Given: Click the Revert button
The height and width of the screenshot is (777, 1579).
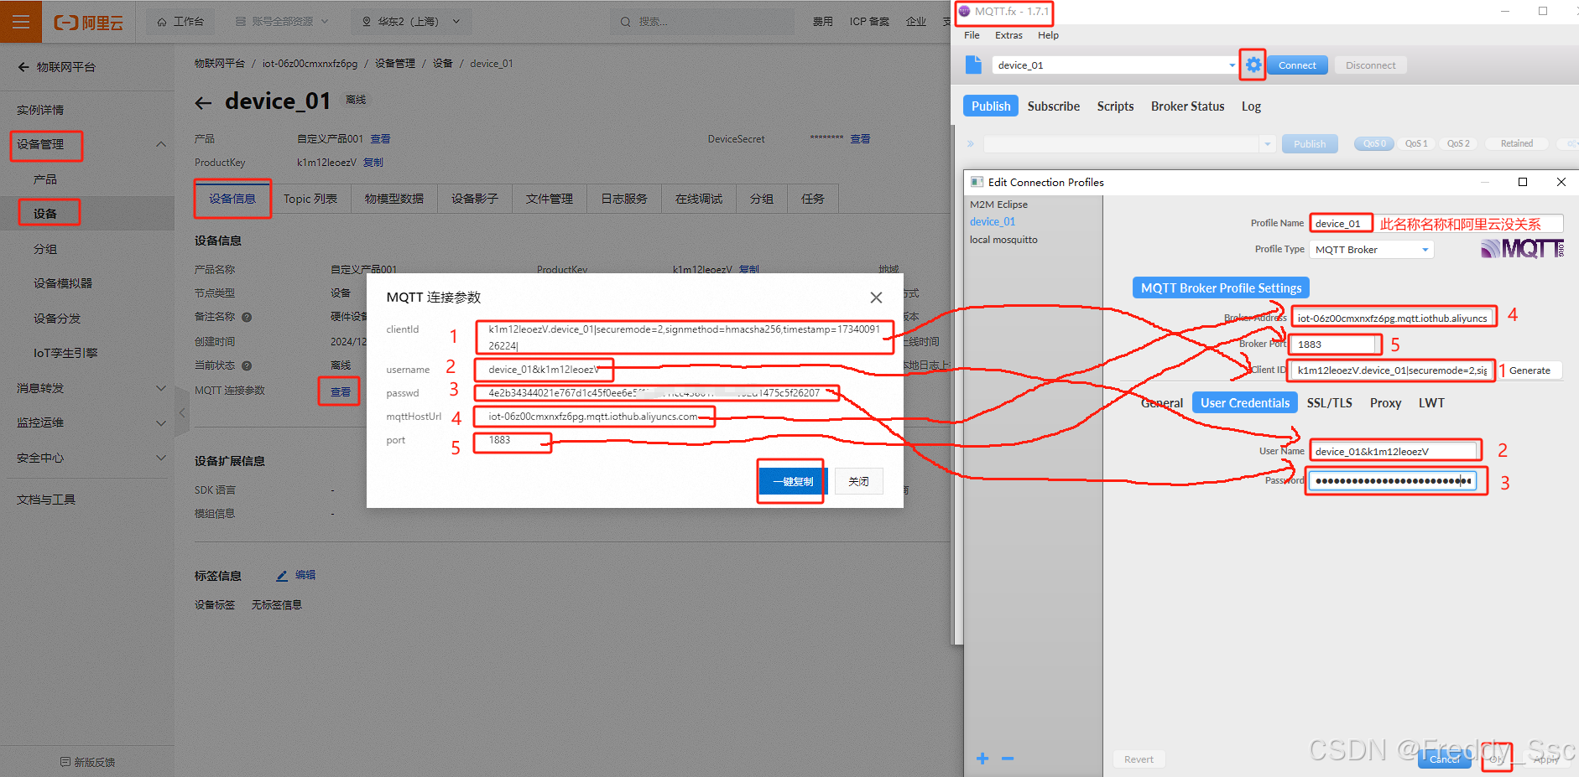Looking at the screenshot, I should click(1139, 759).
